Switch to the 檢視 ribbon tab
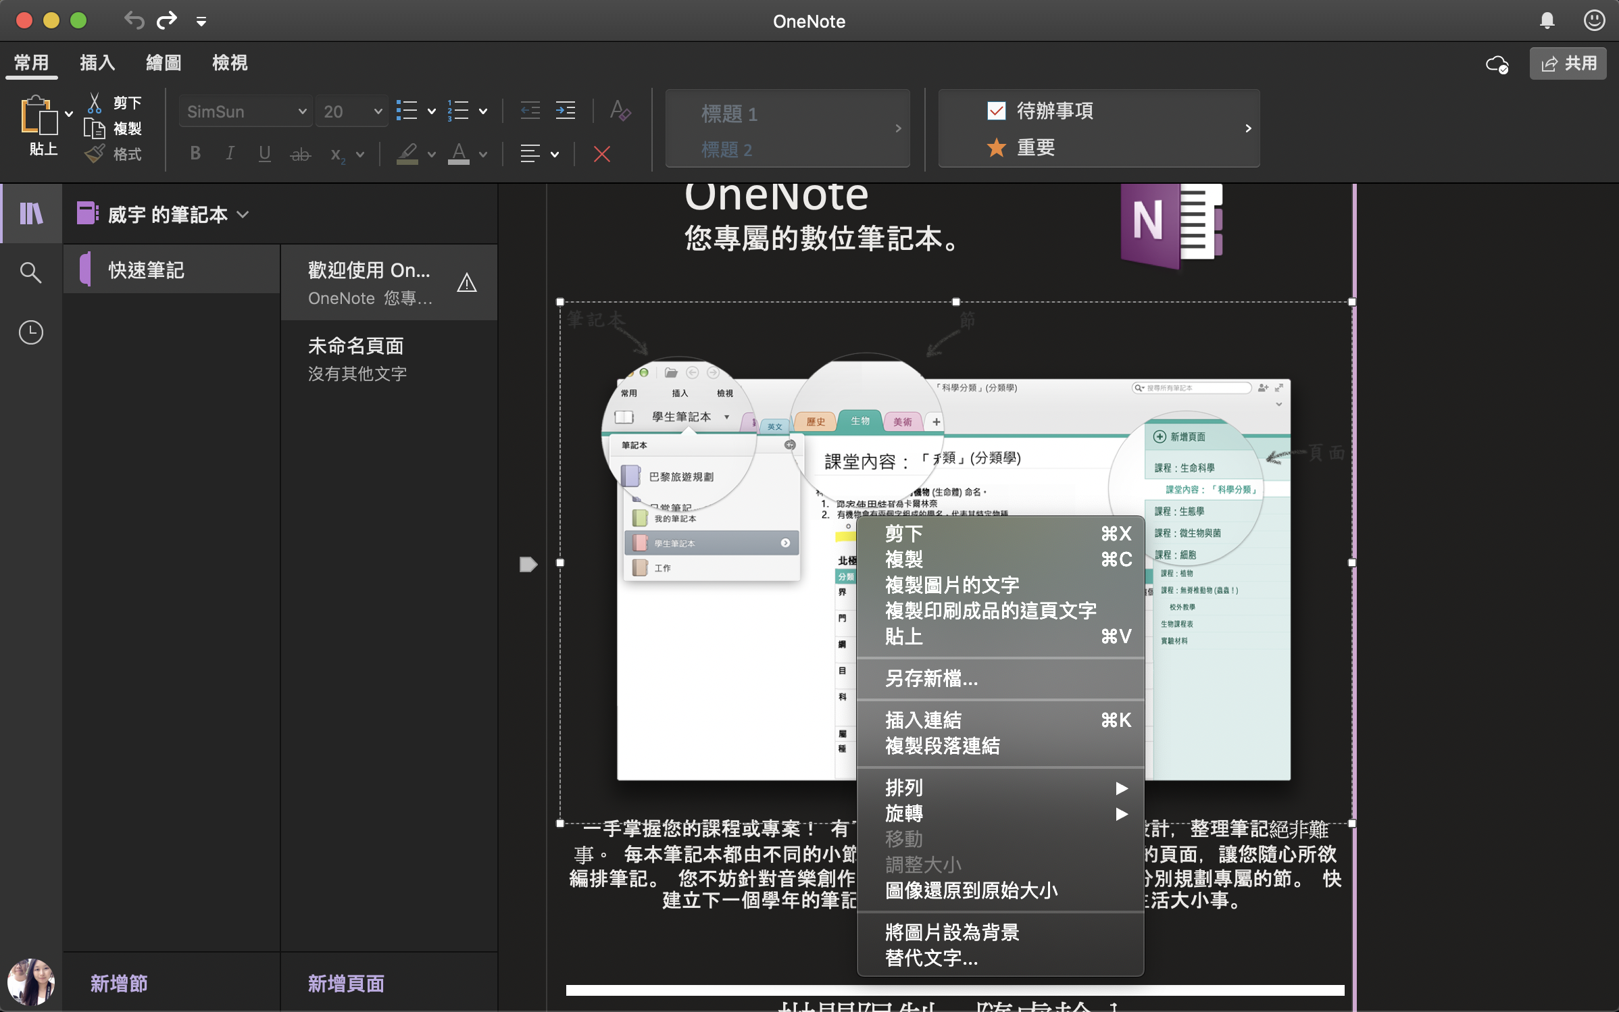Viewport: 1619px width, 1012px height. [230, 63]
